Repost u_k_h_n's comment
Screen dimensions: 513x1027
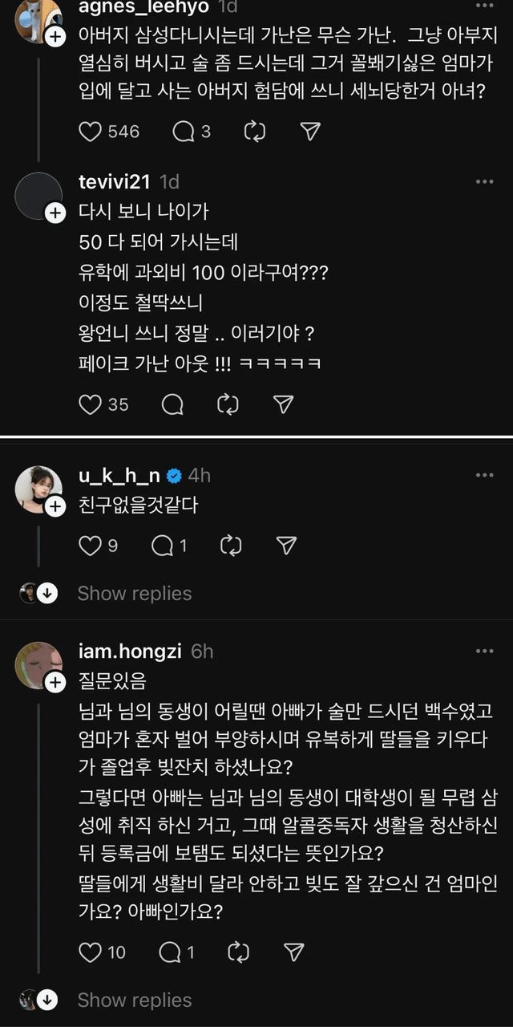click(x=231, y=546)
